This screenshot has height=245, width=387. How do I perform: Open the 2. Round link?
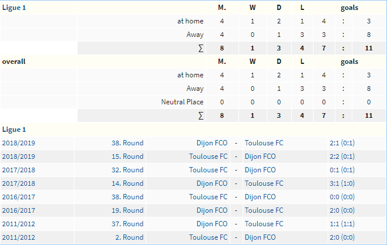coord(129,237)
